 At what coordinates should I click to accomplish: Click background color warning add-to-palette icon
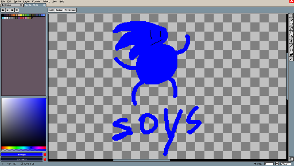[45, 159]
